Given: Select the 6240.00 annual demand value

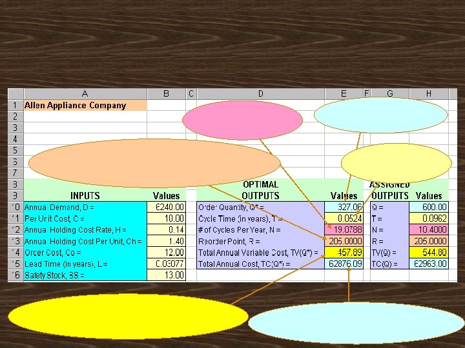Looking at the screenshot, I should (x=166, y=207).
